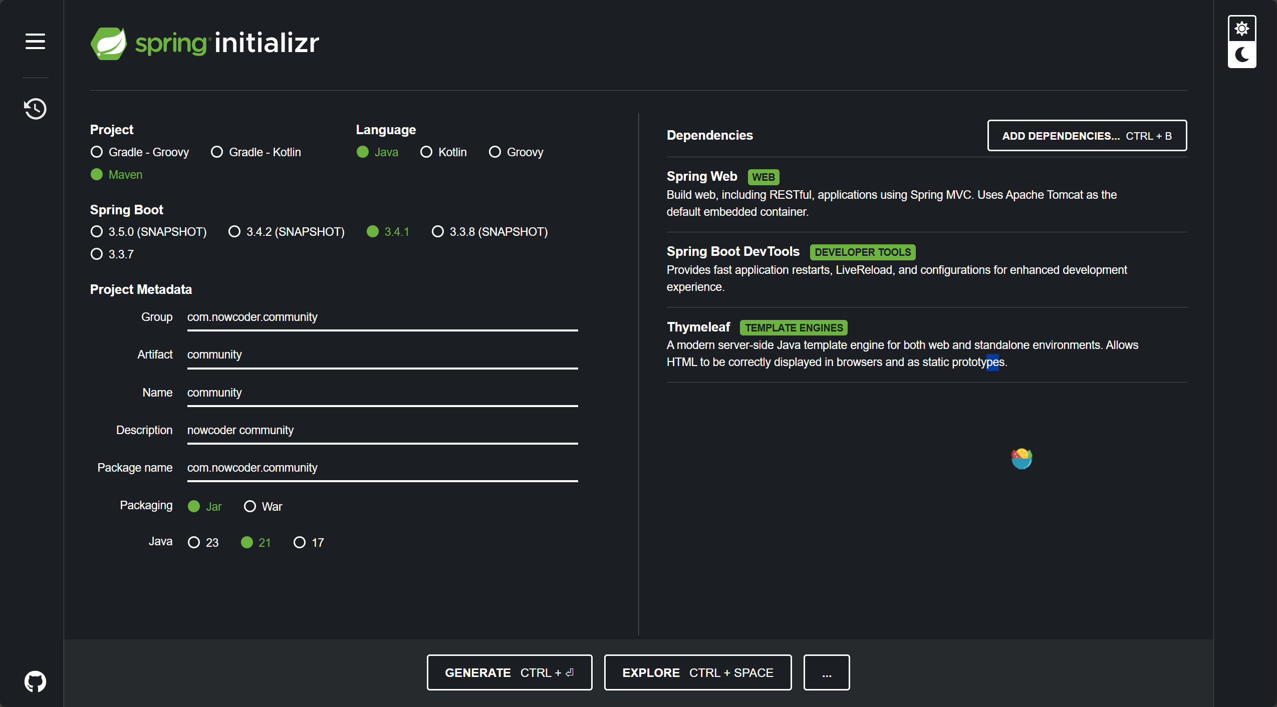This screenshot has width=1277, height=707.
Task: Select the Spring Boot DevTools dependency
Action: coord(732,252)
